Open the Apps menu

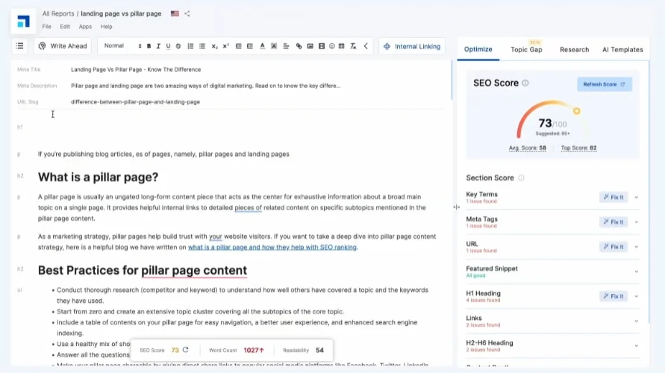coord(85,26)
